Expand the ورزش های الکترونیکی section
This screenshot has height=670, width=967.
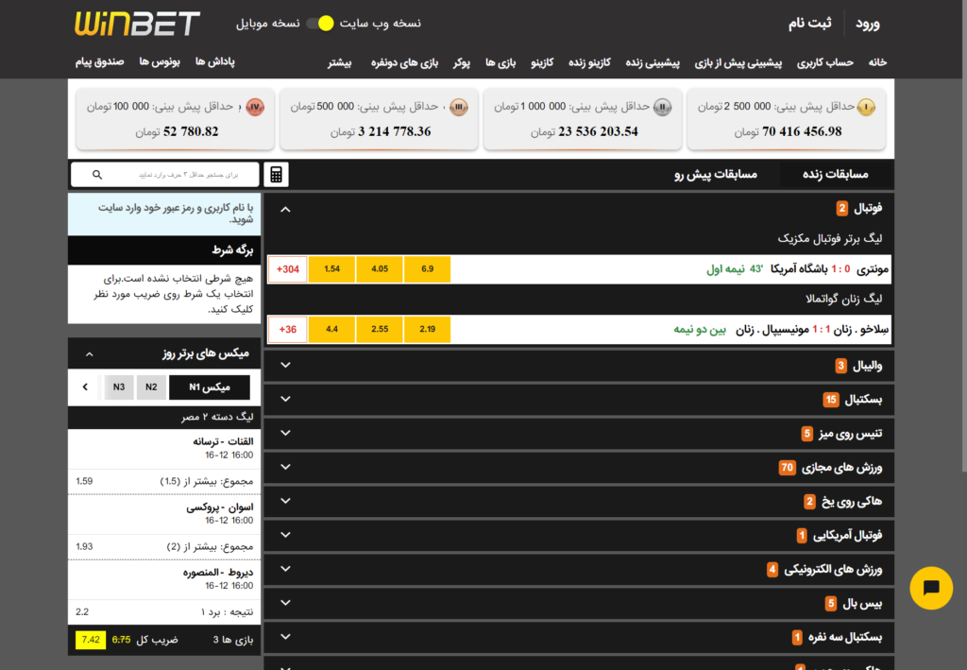tap(285, 569)
